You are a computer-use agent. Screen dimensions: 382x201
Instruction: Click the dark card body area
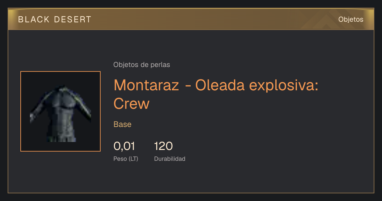(x=191, y=111)
